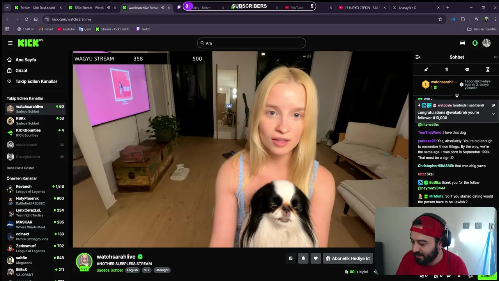Click the trash can icon in chat toolbar
Viewport: 499px width, 281px height.
tap(447, 69)
